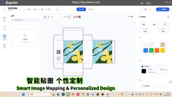
Task: Open the black fill color picker
Action: 144,71
